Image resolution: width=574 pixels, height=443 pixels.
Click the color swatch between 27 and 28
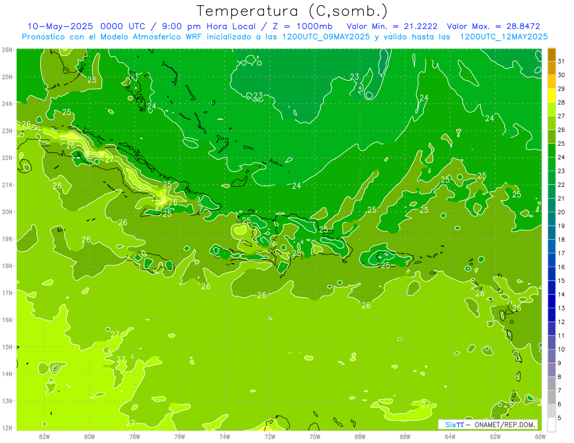[x=552, y=109]
